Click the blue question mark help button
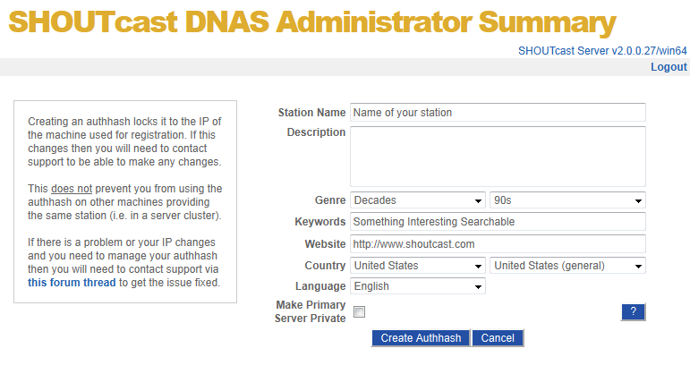This screenshot has height=374, width=690. (x=633, y=311)
